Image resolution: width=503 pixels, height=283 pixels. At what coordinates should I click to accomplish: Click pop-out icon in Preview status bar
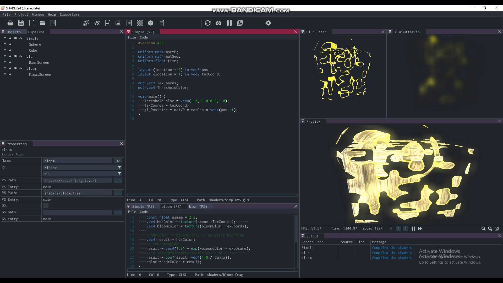tap(497, 229)
